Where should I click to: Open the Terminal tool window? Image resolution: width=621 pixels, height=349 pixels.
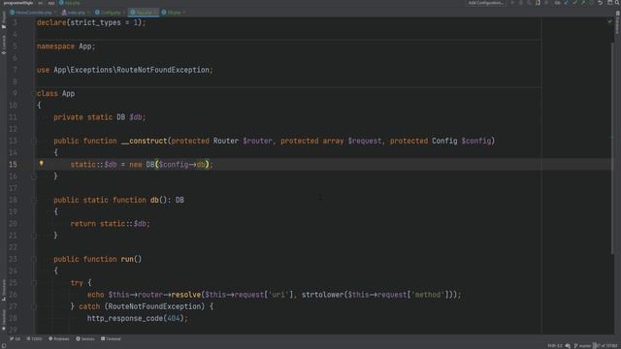click(x=111, y=338)
